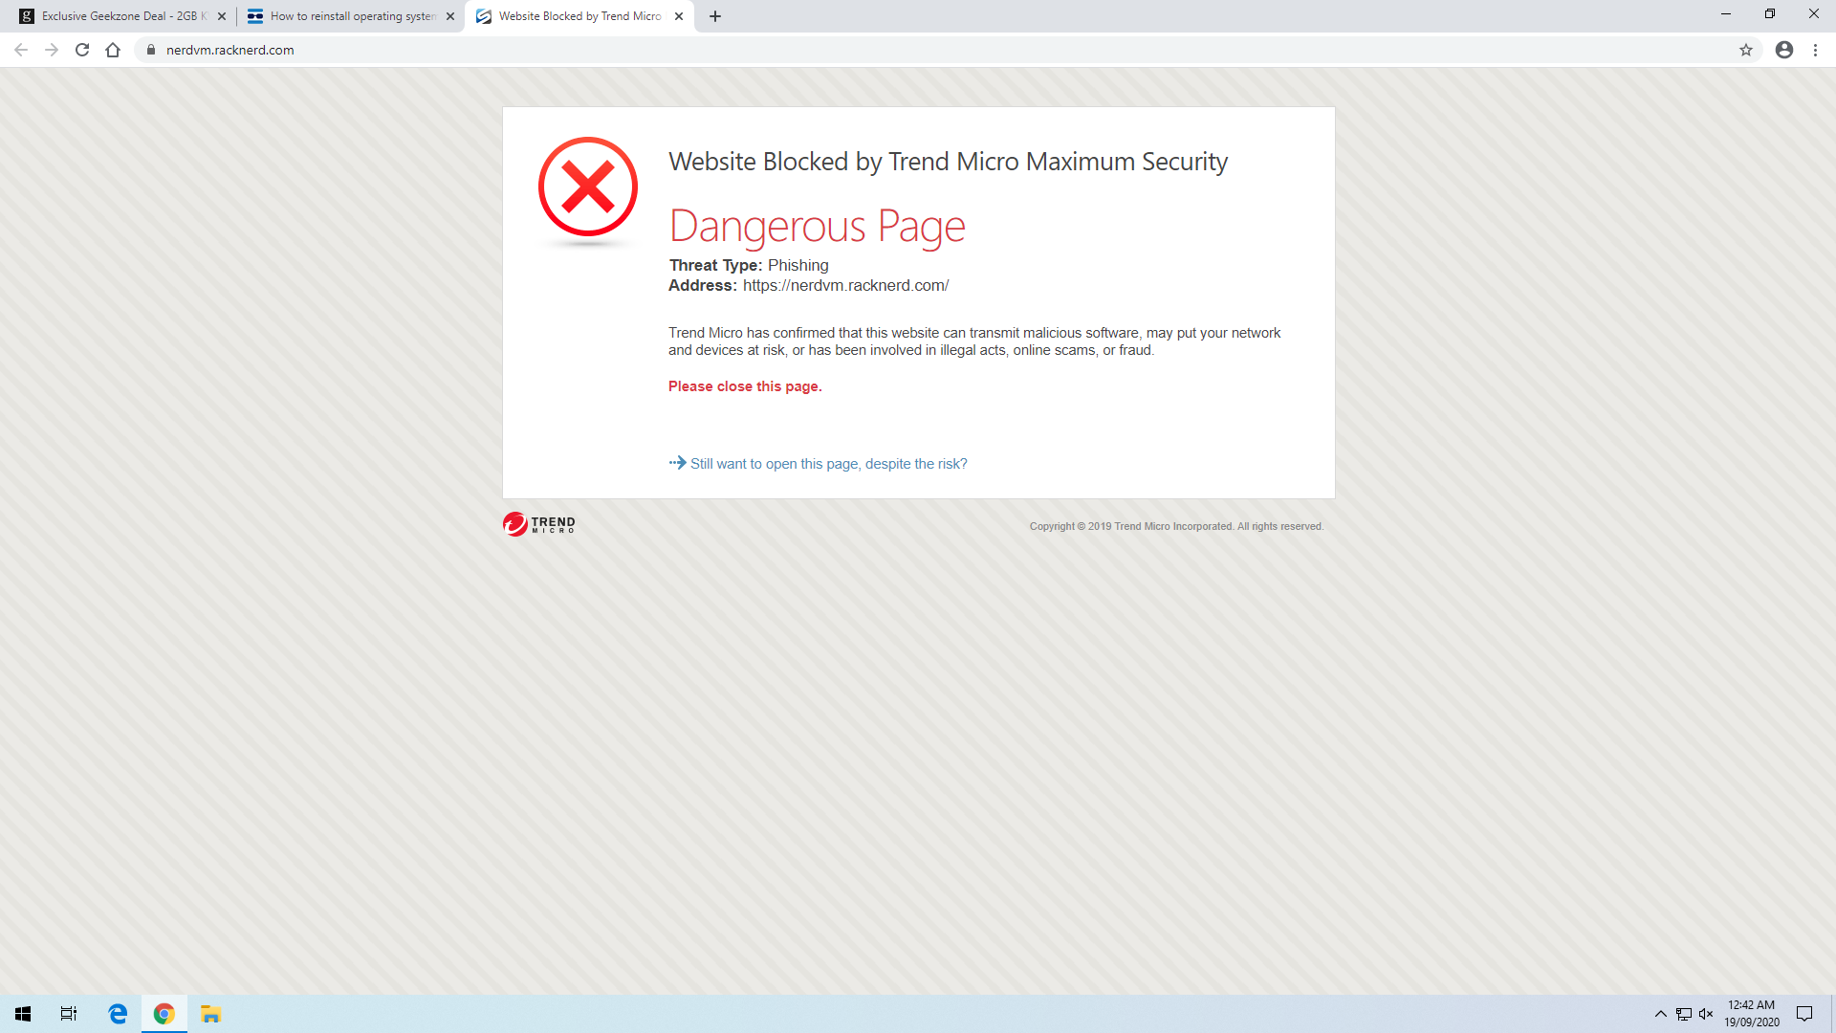Screen dimensions: 1836x1033
Task: Minimize the Chrome window
Action: pos(1726,14)
